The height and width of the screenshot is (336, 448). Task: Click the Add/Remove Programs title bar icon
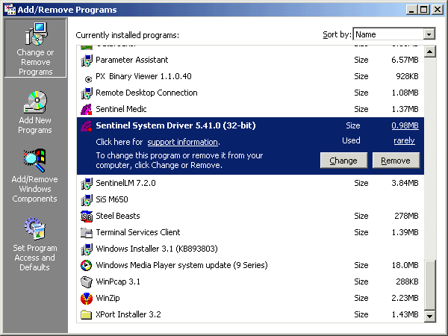coord(10,10)
